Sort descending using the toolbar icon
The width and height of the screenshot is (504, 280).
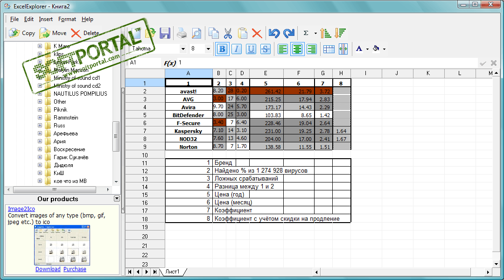(340, 33)
